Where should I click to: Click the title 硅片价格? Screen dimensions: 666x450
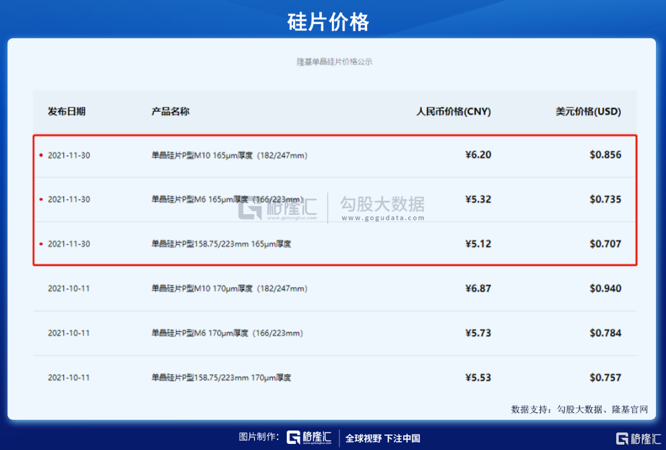click(x=329, y=22)
